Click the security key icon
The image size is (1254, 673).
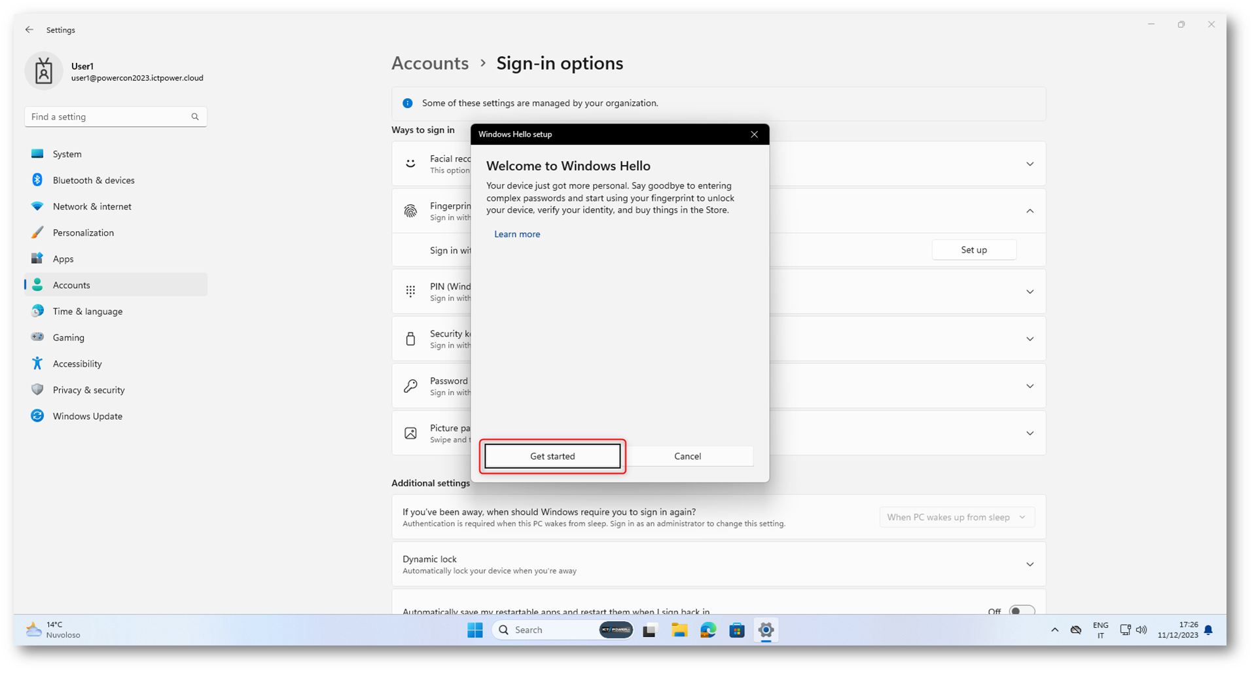pos(410,338)
